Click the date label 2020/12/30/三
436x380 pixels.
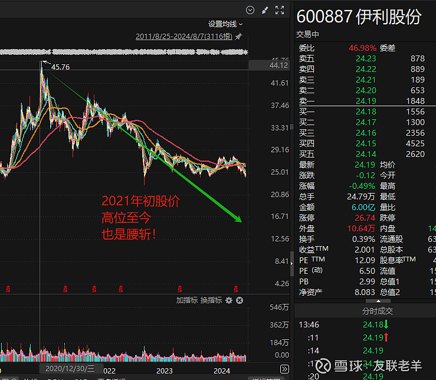pos(70,369)
